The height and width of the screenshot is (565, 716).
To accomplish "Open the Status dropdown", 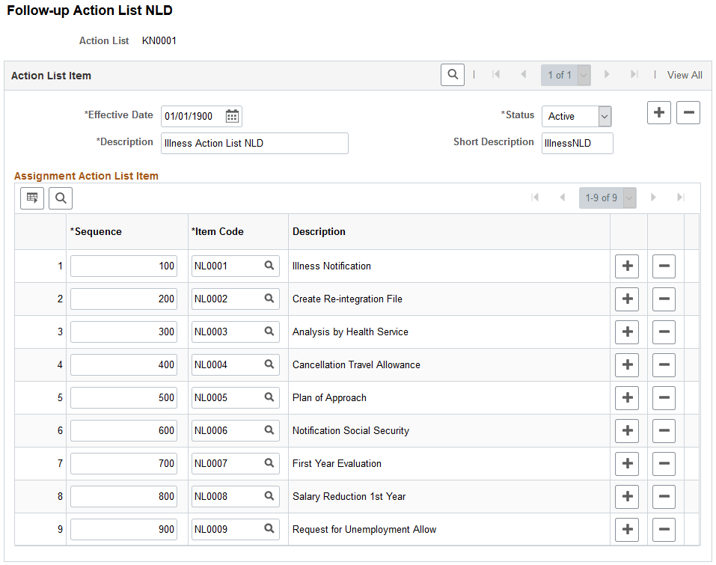I will coord(576,116).
